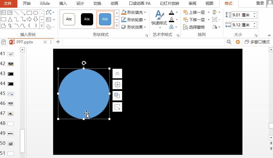Screen dimensions: 273x158
Task: Click 上移一层 bring forward
Action: coord(194,12)
